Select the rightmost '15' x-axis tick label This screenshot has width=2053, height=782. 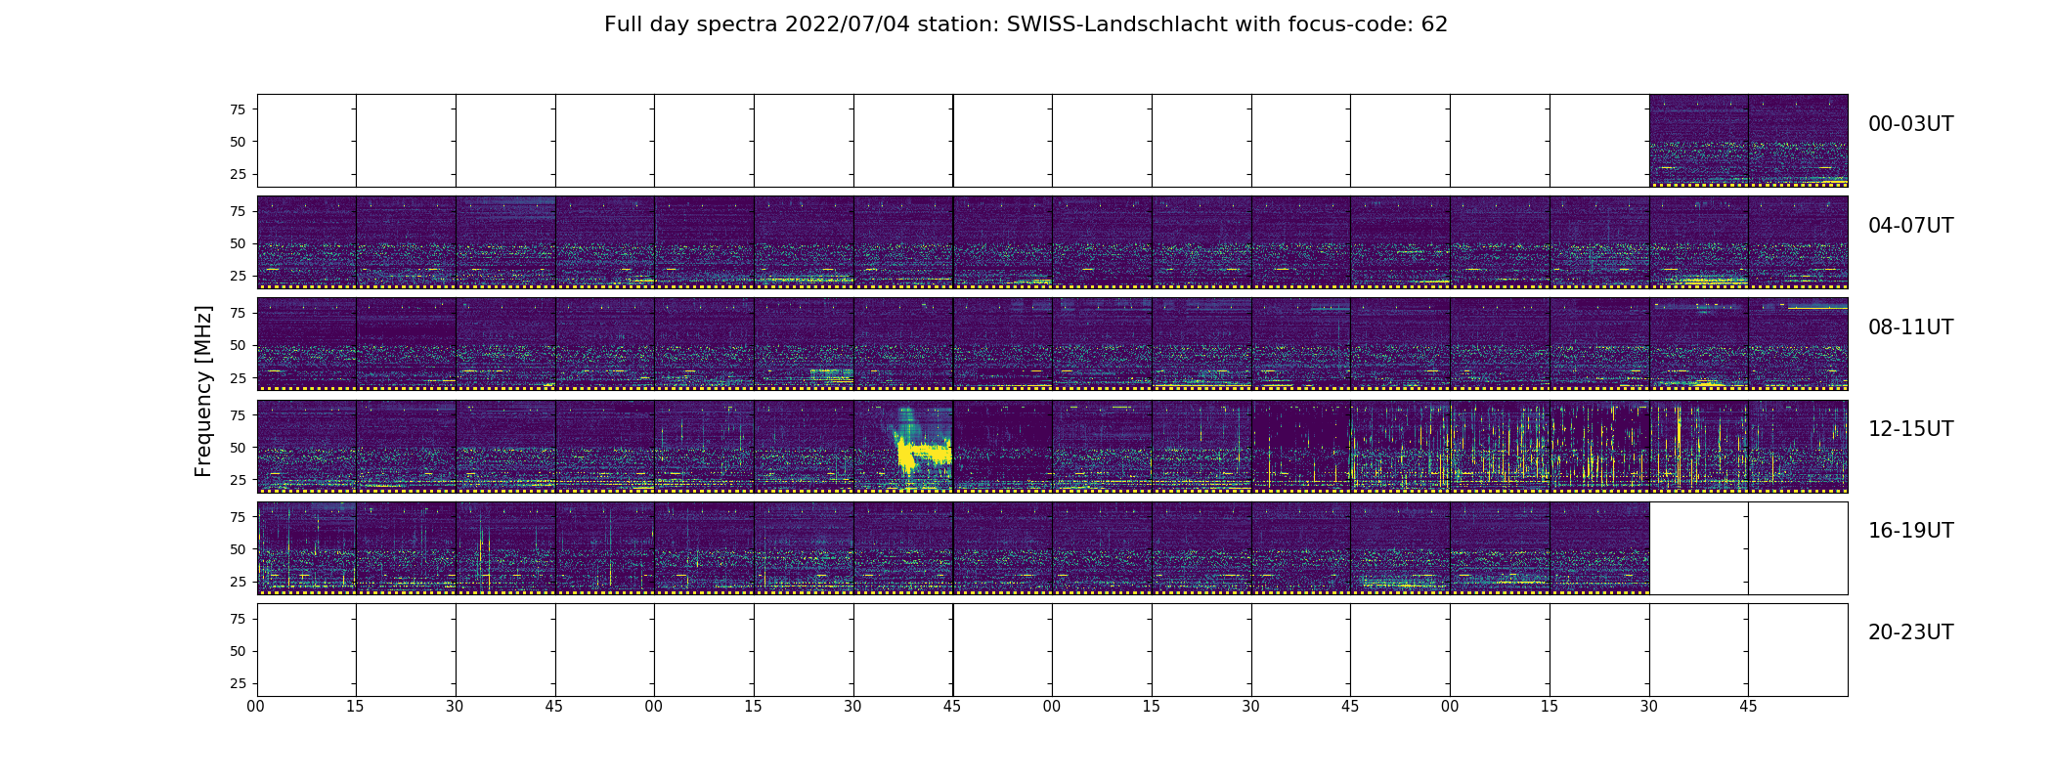1550,707
